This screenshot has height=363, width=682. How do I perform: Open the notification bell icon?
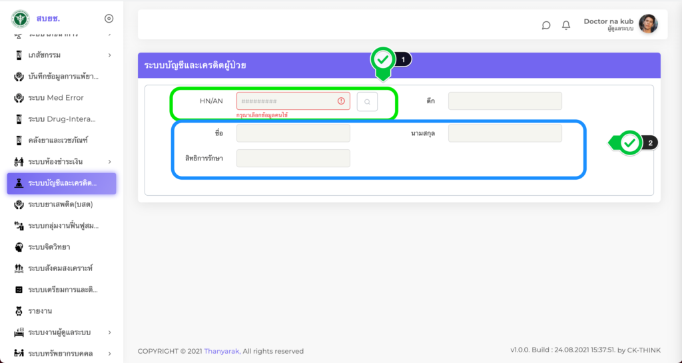pos(566,25)
